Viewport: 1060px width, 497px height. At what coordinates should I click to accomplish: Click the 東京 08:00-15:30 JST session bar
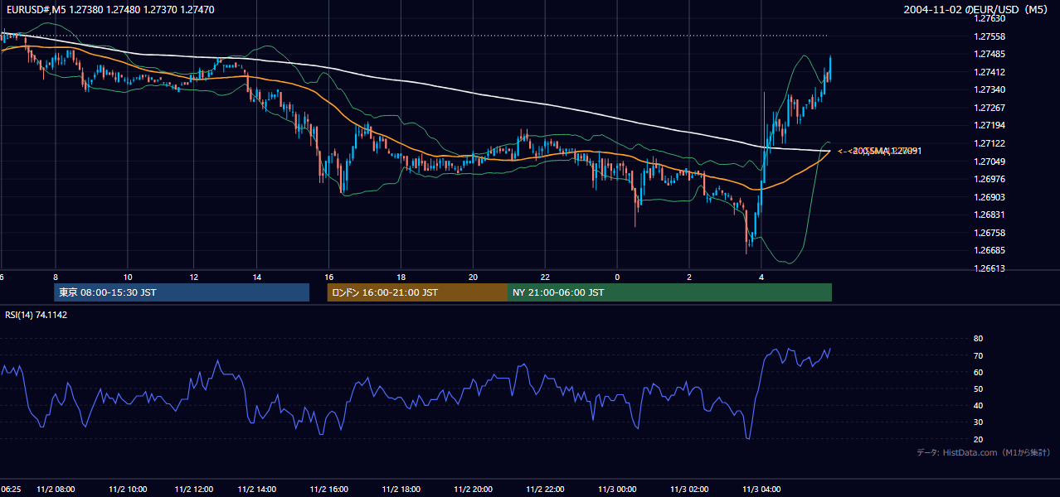tap(182, 292)
